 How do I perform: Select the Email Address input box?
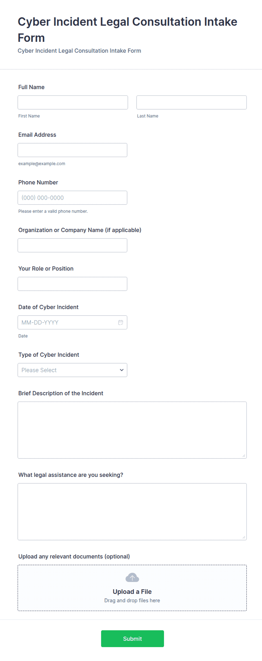72,150
